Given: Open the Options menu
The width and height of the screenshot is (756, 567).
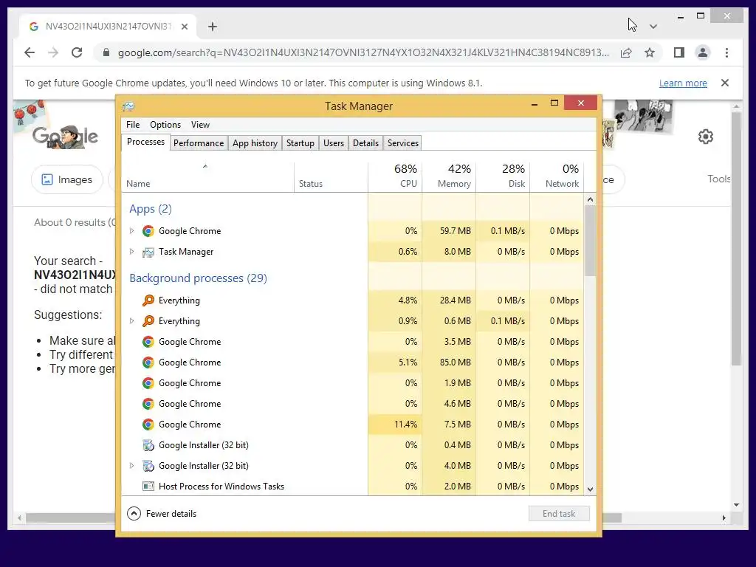Looking at the screenshot, I should click(x=165, y=124).
